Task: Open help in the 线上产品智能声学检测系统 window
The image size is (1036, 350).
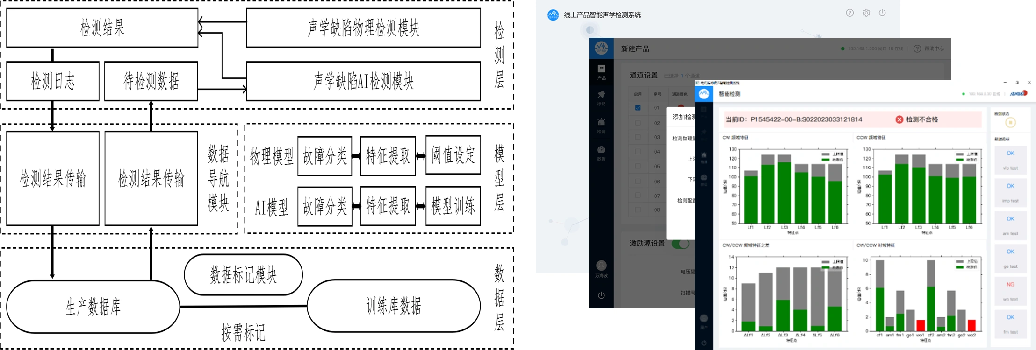Action: click(850, 13)
